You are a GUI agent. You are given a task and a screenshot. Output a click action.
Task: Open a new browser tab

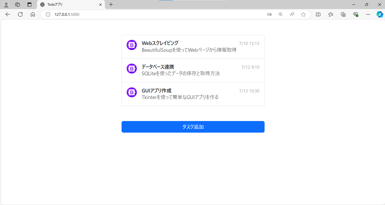coord(111,5)
